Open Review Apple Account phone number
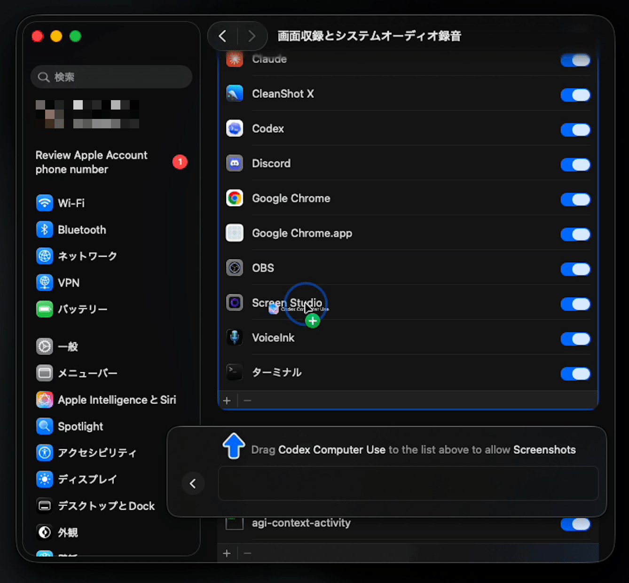The image size is (629, 583). [x=92, y=162]
